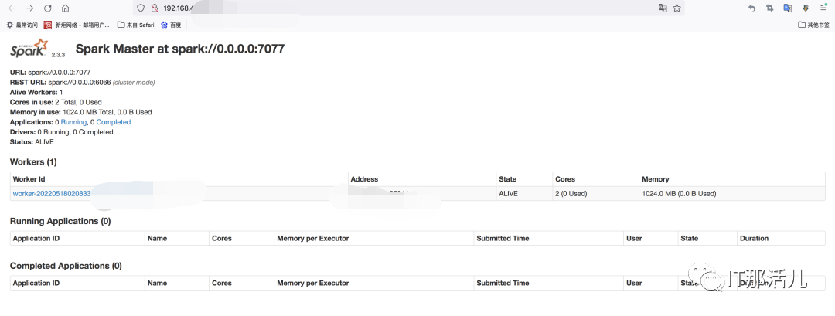
Task: Click the crop screenshot toolbar icon
Action: click(x=769, y=8)
